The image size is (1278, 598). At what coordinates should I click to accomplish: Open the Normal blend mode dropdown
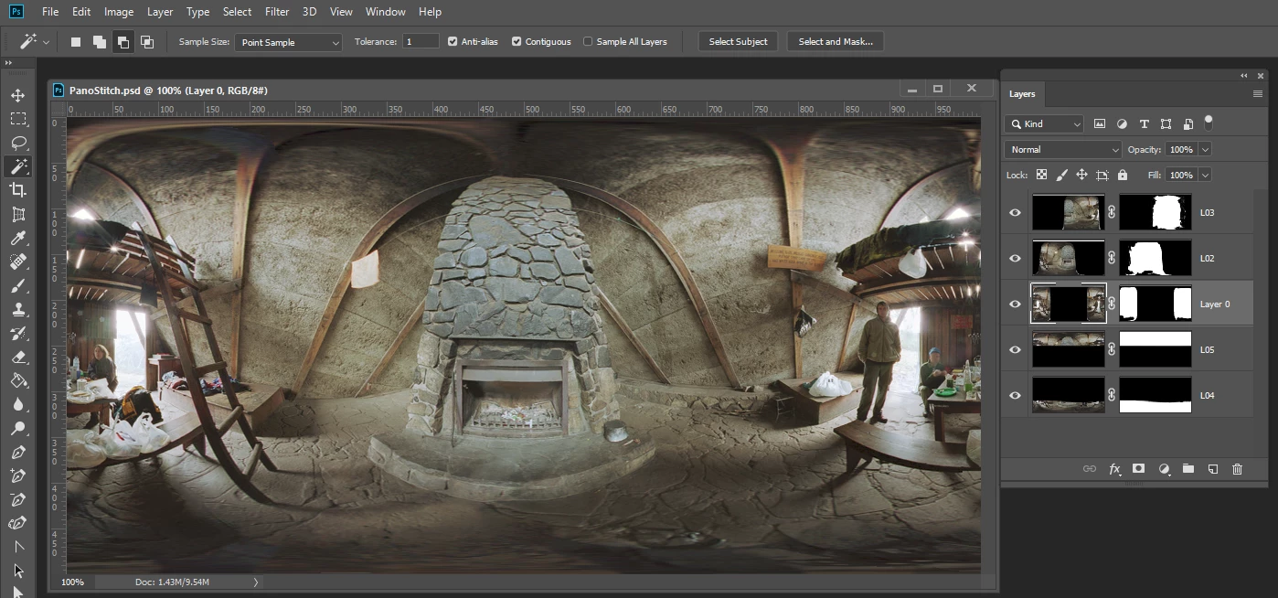coord(1062,149)
